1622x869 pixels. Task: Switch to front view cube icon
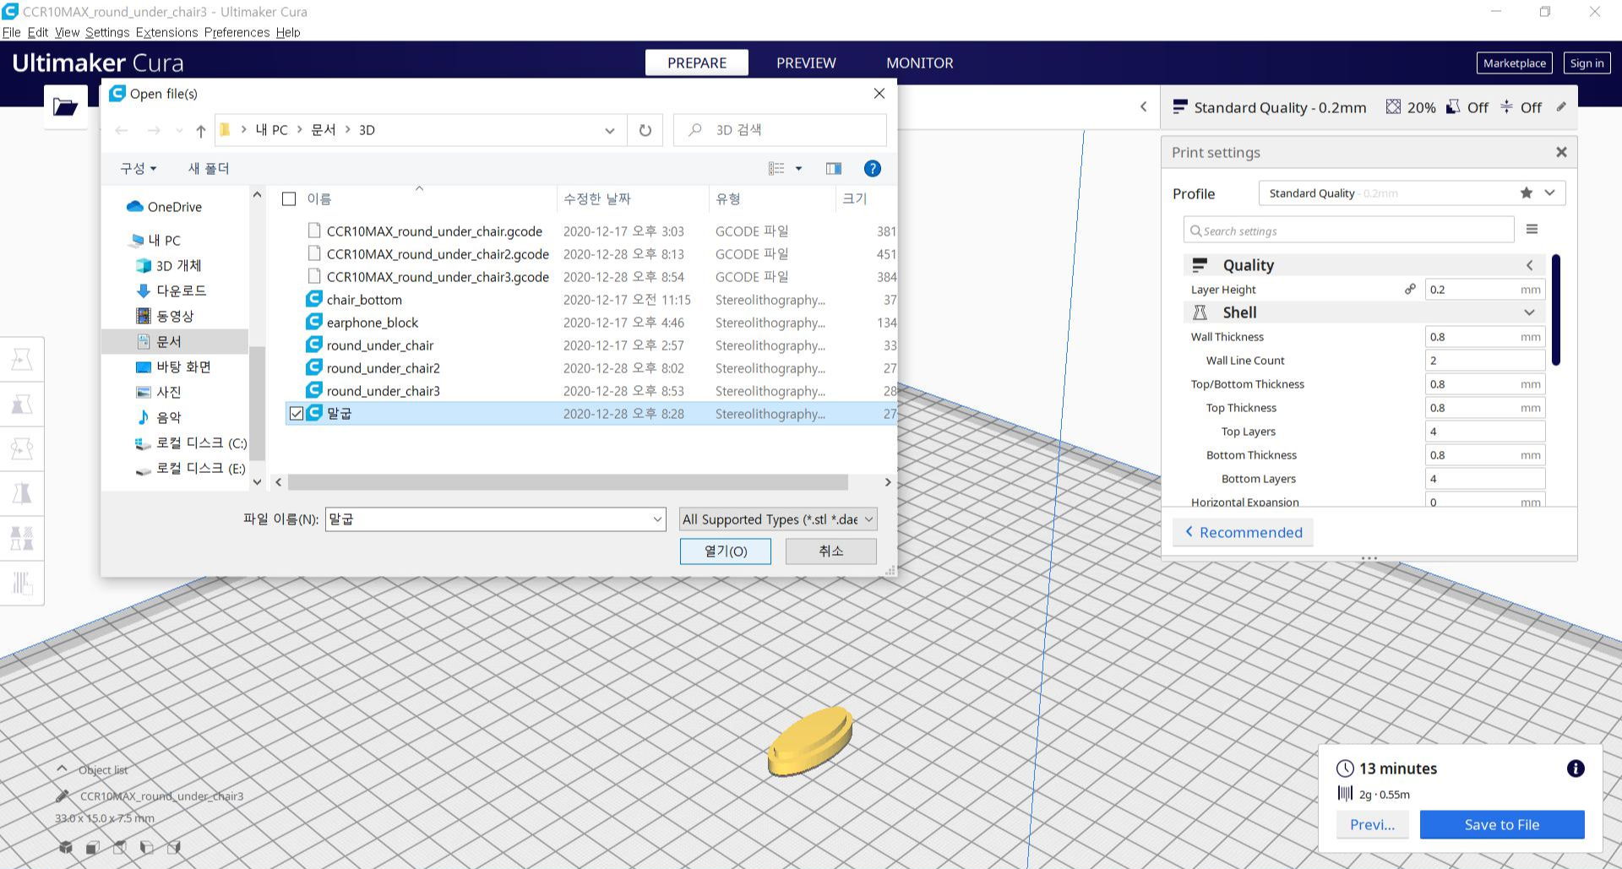coord(93,847)
